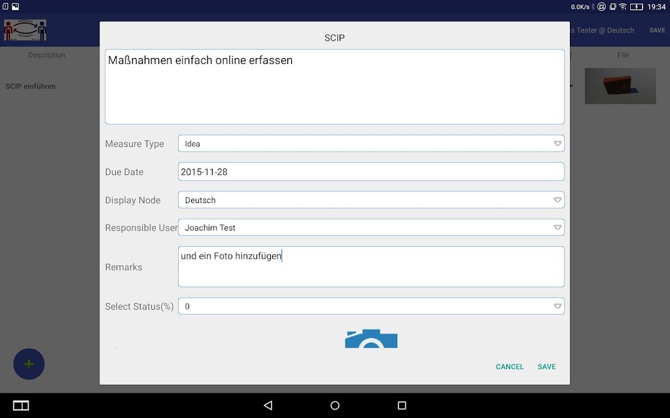Click CANCEL in the SCIP dialog
The width and height of the screenshot is (670, 418).
pos(509,366)
